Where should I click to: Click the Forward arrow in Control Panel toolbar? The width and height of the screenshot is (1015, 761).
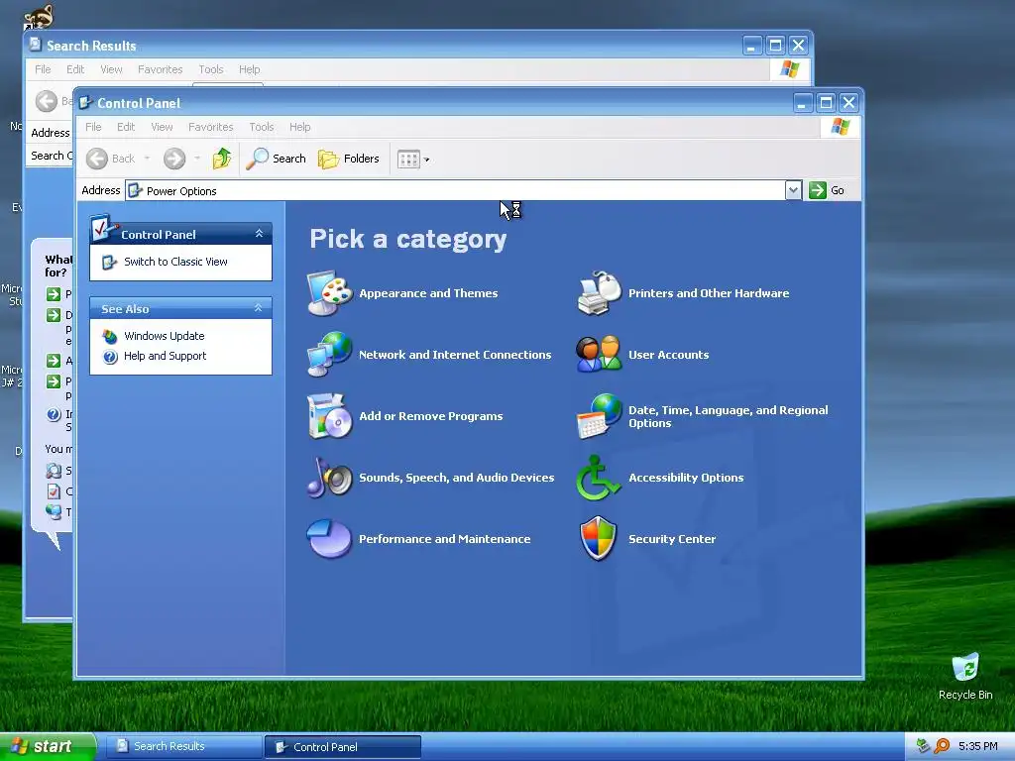(174, 159)
